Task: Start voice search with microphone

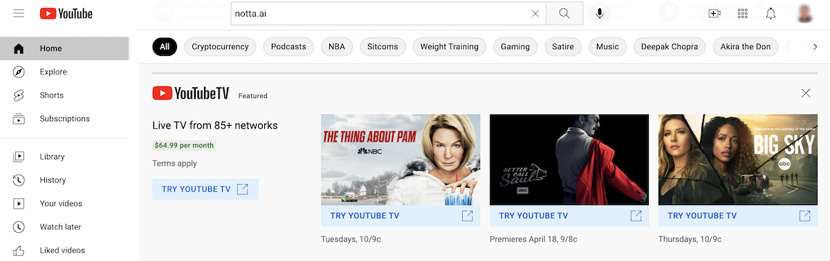Action: 600,13
